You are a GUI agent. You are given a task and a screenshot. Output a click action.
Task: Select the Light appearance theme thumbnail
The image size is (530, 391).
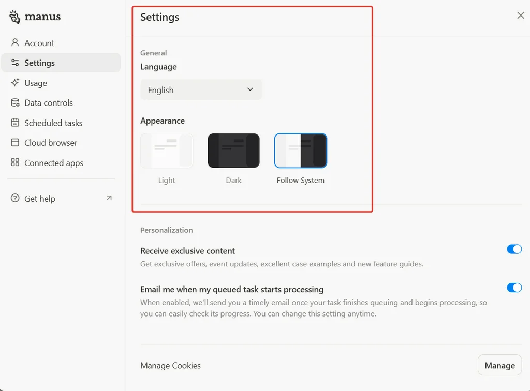[x=167, y=151]
